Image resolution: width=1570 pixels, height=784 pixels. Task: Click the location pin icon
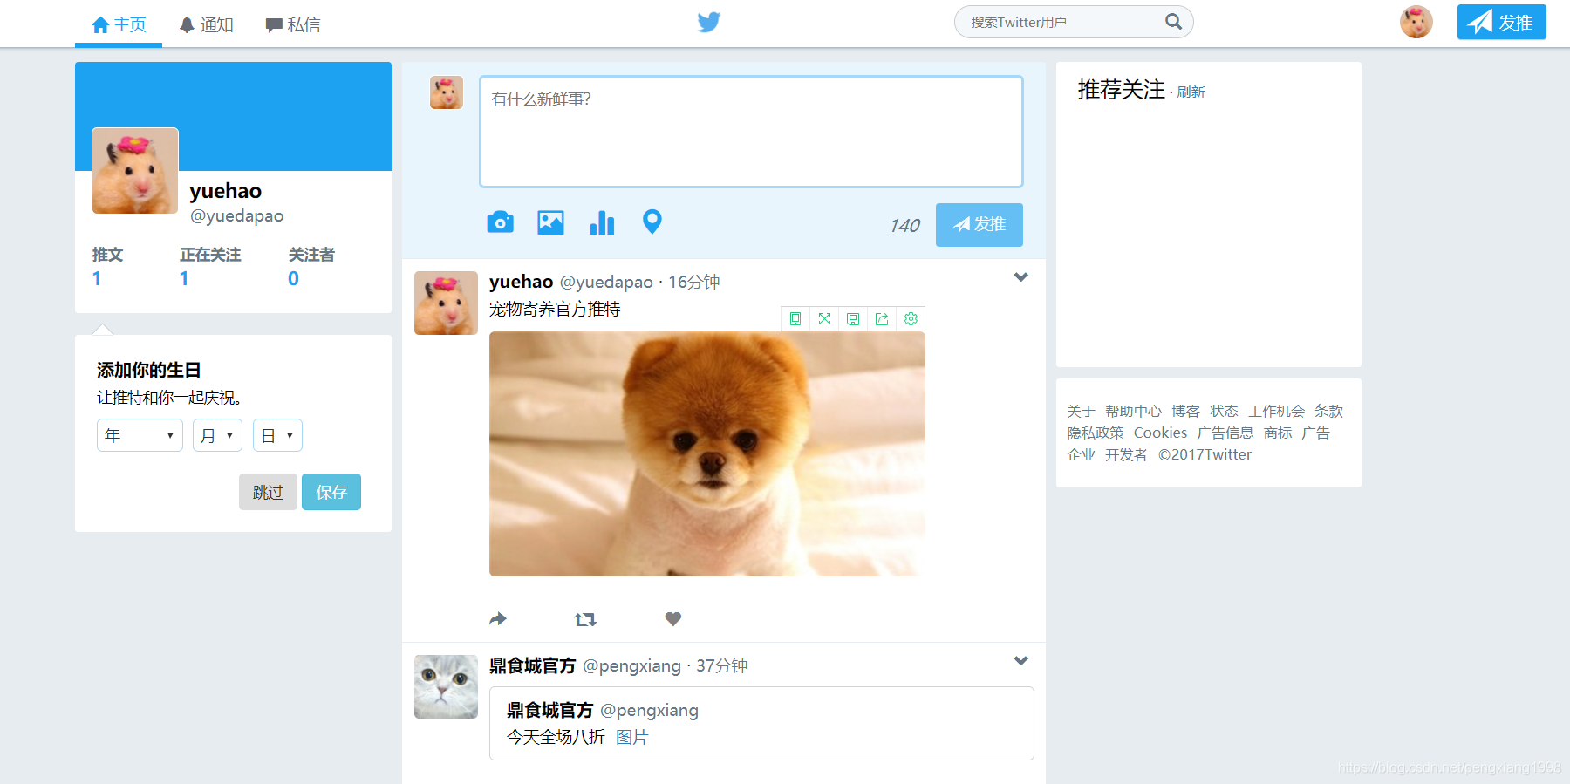pos(652,222)
